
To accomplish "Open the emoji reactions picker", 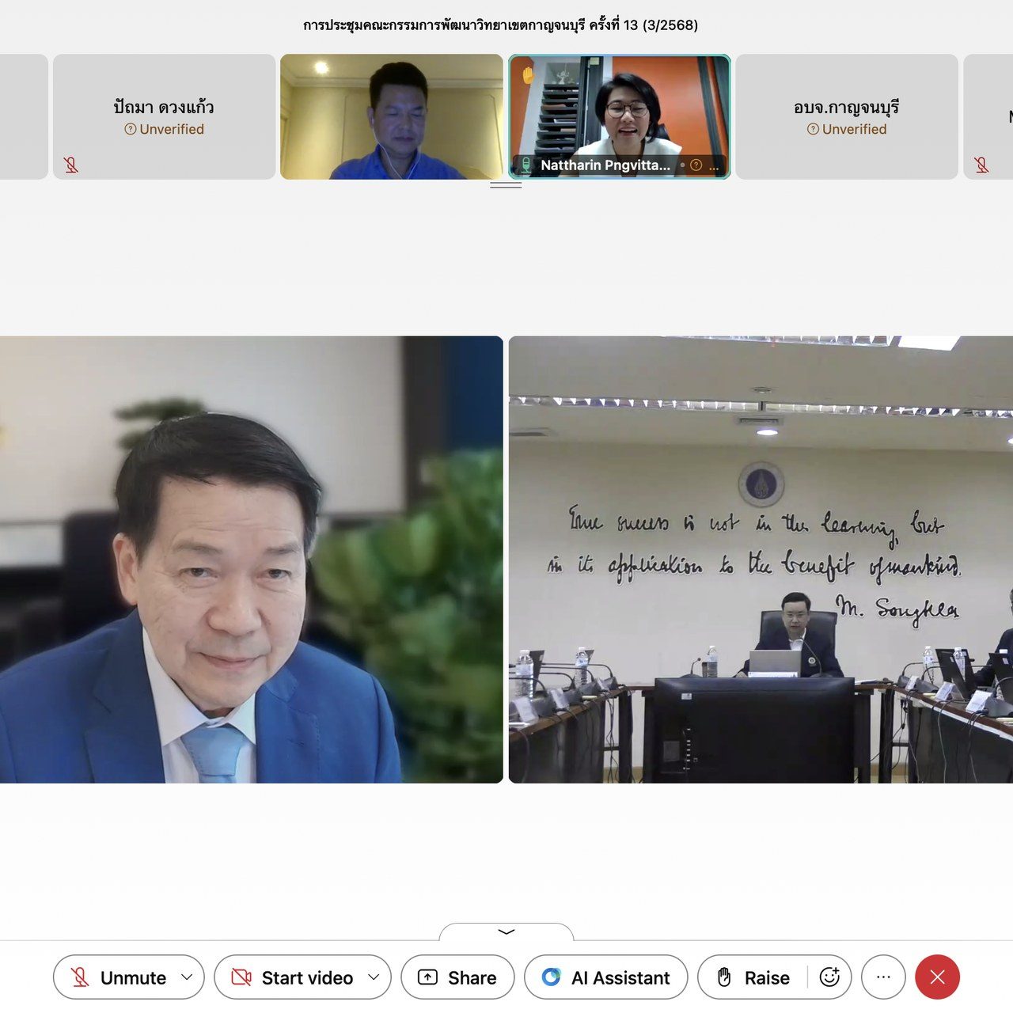I will tap(829, 977).
